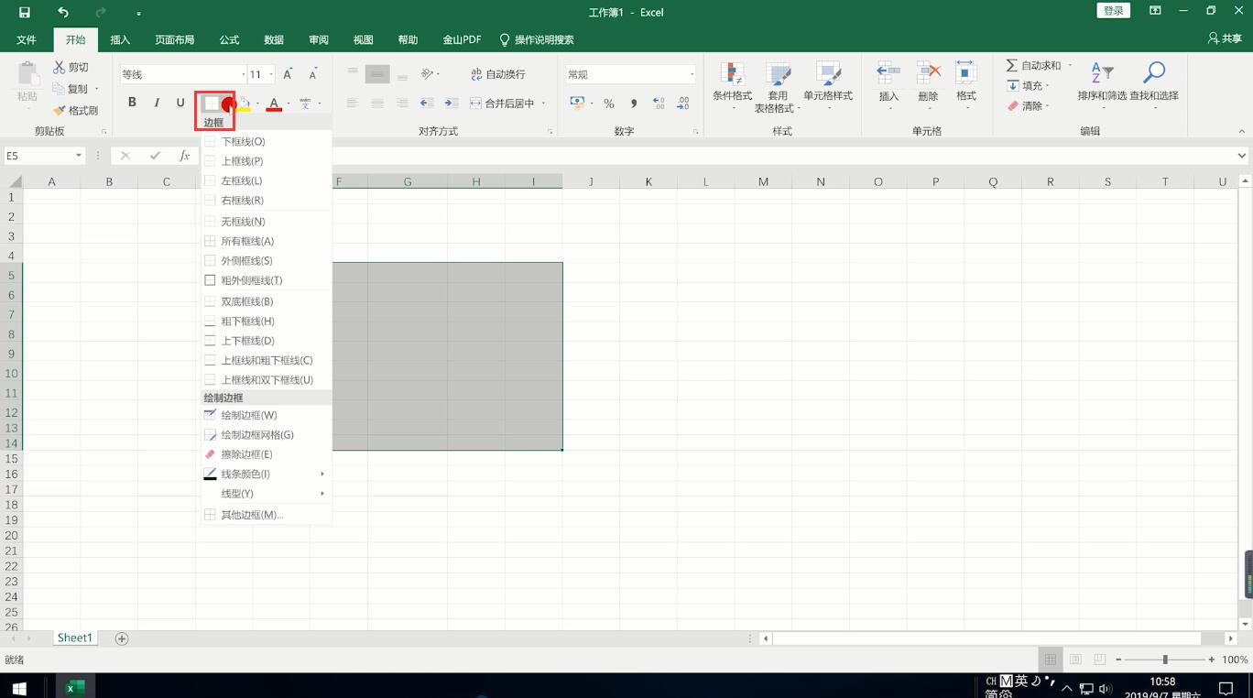Open More Borders (其他边框) dialog
This screenshot has width=1253, height=698.
point(266,515)
